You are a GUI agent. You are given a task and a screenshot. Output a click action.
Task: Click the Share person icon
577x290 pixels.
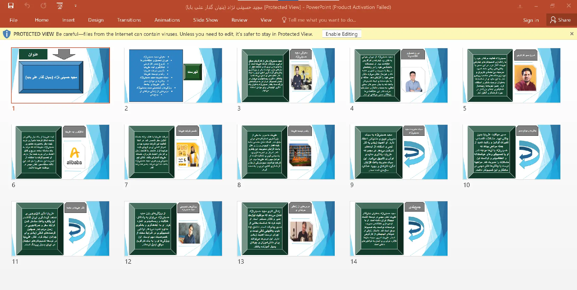click(x=553, y=20)
